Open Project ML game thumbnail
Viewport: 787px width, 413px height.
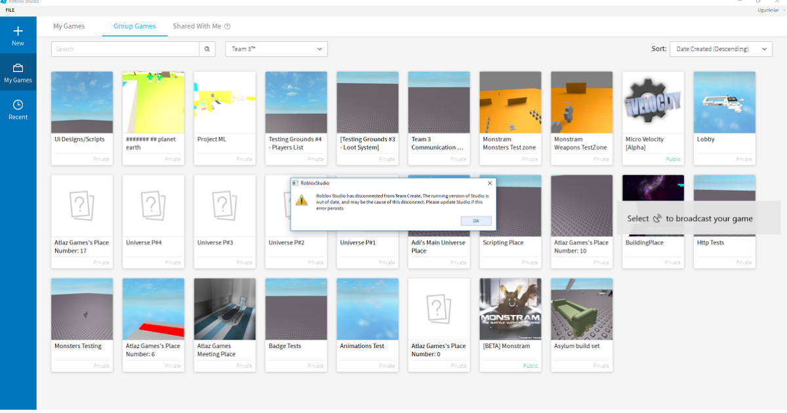coord(225,102)
